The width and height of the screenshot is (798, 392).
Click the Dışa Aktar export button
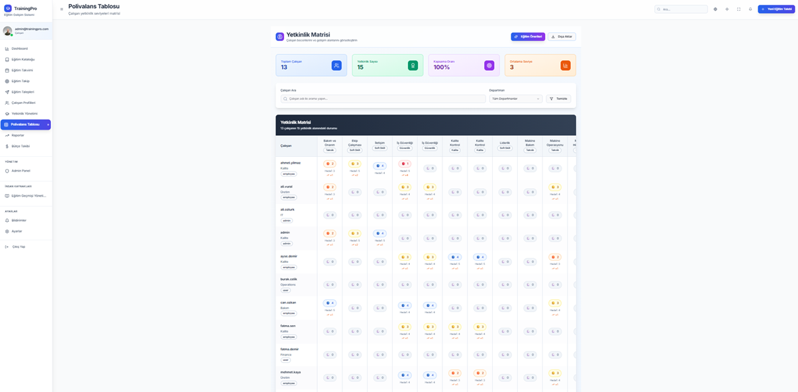(x=562, y=36)
